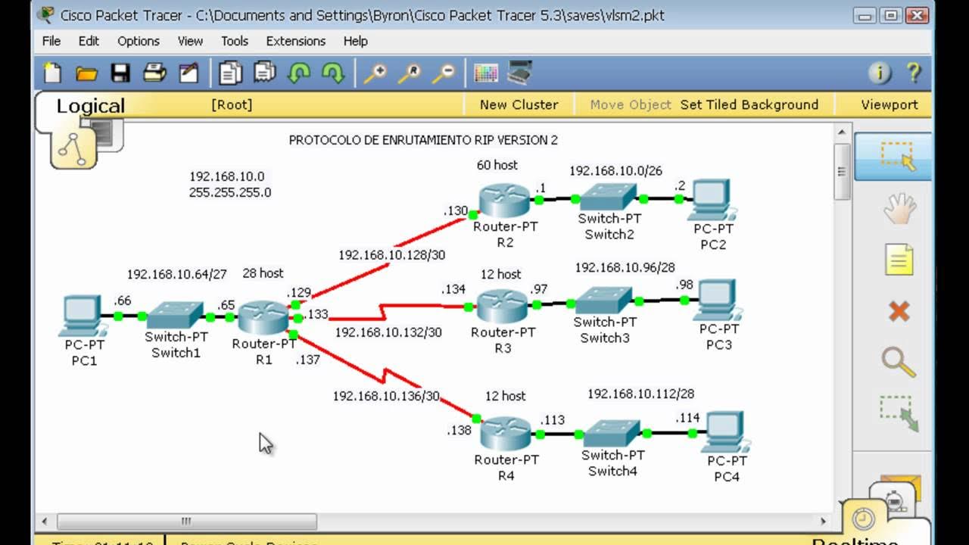The image size is (969, 545).
Task: Click the '255.255.255.0' mask label
Action: pyautogui.click(x=230, y=192)
